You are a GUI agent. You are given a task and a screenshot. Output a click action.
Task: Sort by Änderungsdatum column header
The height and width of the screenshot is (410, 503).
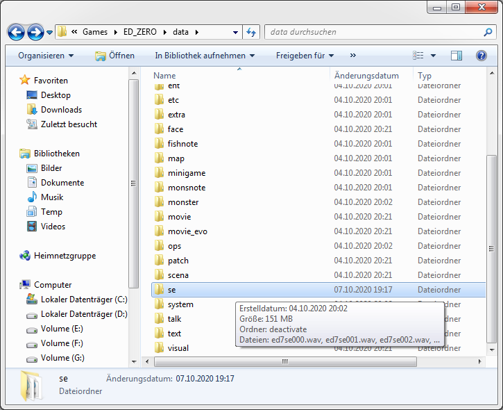click(x=366, y=76)
